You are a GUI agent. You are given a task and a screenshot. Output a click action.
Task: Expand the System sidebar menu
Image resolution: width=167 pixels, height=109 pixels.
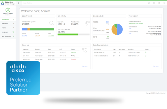click(8, 28)
